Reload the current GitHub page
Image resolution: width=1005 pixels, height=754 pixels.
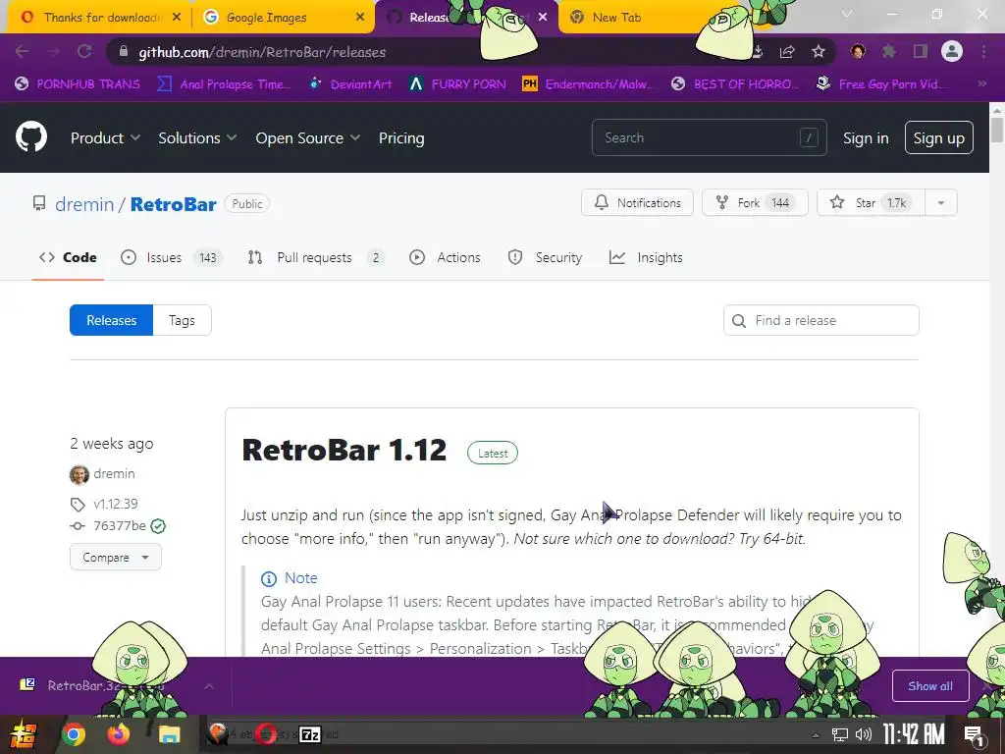[x=84, y=52]
